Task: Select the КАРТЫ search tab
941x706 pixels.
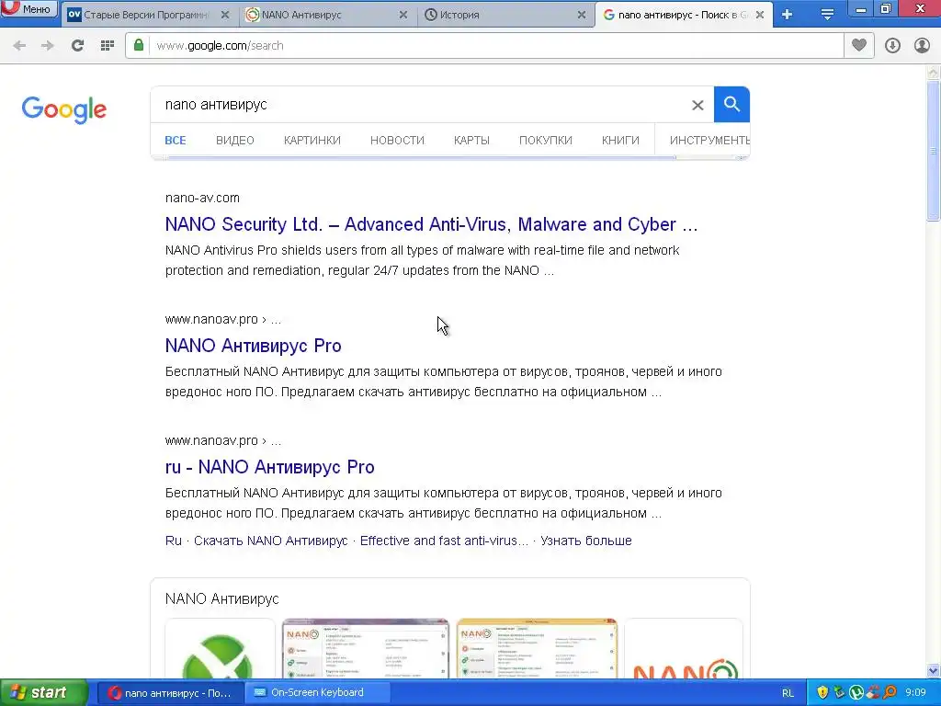Action: point(471,141)
